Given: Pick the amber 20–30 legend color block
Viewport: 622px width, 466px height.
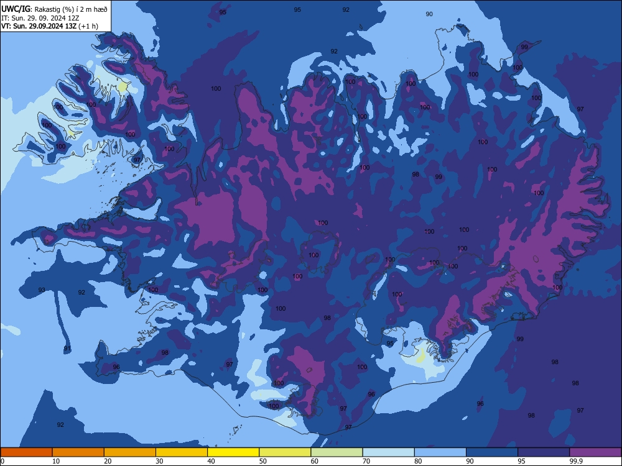Looking at the screenshot, I should [x=130, y=452].
